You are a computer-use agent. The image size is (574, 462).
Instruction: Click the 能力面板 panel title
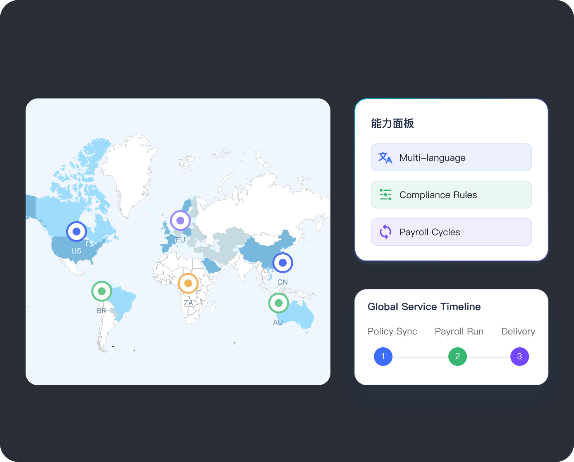coord(392,124)
